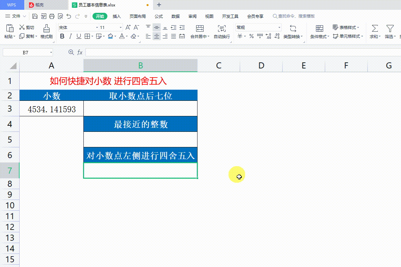Click the Percent style icon
Screen dimensions: 401x267
pyautogui.click(x=251, y=36)
